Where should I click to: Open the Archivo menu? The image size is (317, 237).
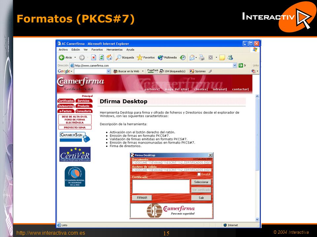63,50
